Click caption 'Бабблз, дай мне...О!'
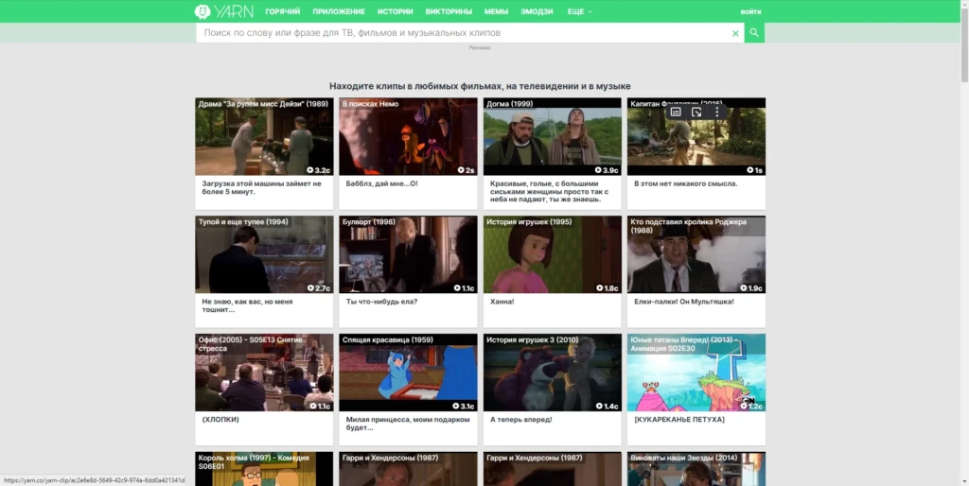The height and width of the screenshot is (486, 969). click(x=382, y=183)
